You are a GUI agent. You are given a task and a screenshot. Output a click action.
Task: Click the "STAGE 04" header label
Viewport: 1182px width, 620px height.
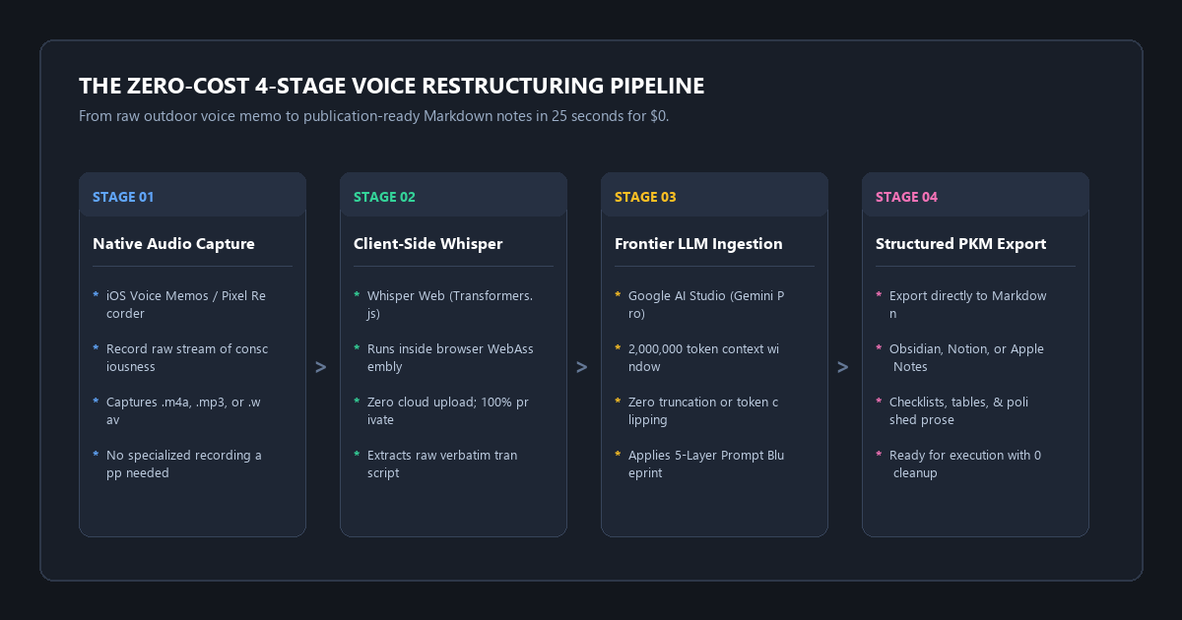[x=906, y=197]
